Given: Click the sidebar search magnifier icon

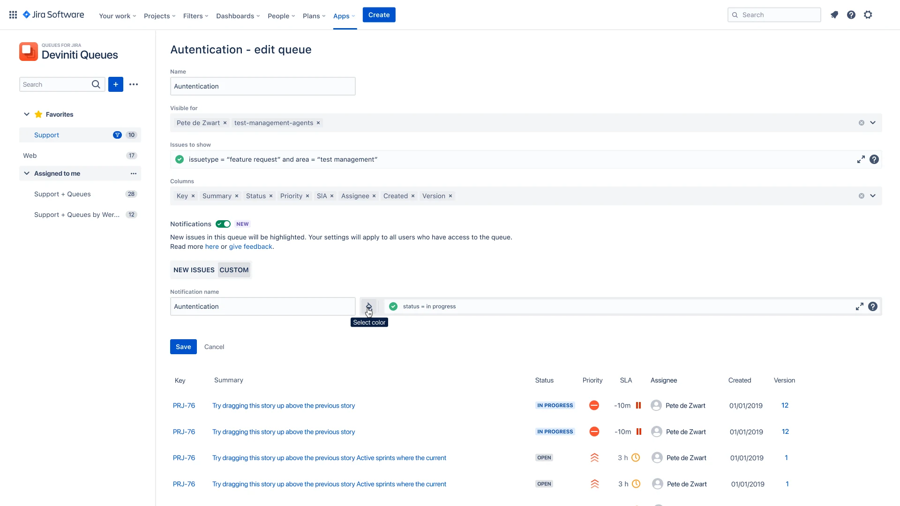Looking at the screenshot, I should pyautogui.click(x=96, y=84).
